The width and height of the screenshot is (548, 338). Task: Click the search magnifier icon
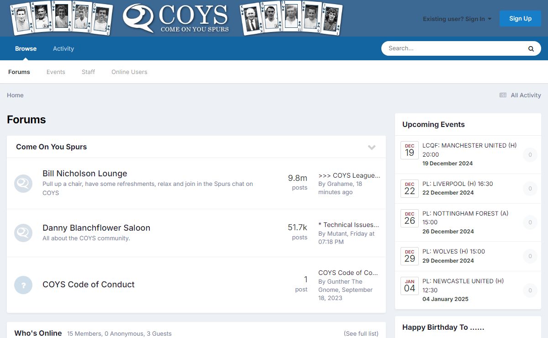click(x=531, y=48)
